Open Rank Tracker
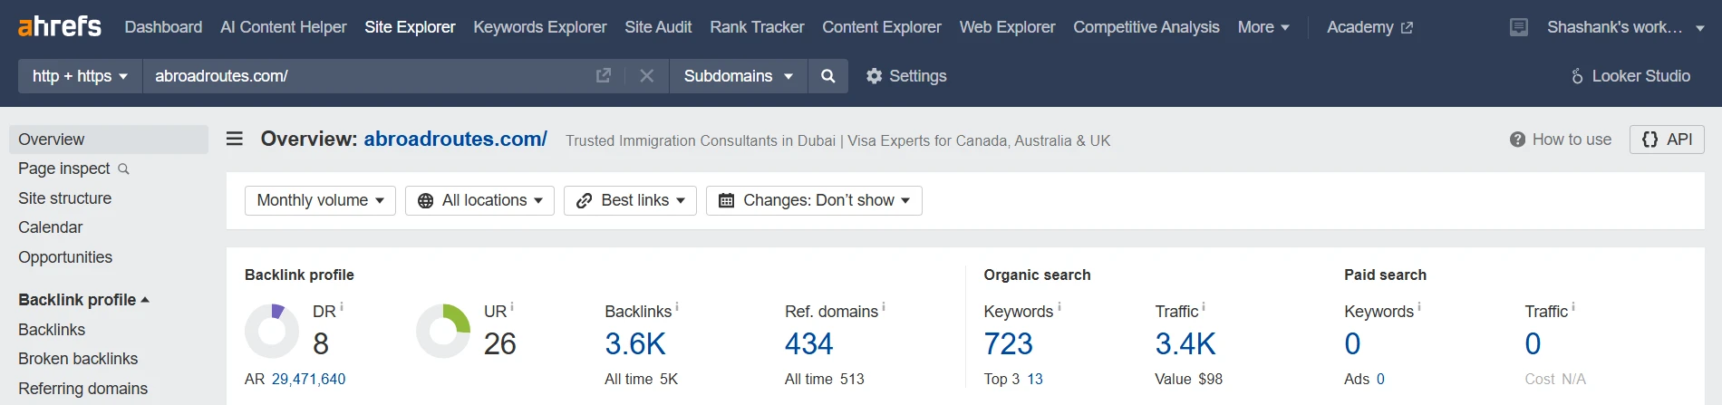This screenshot has height=405, width=1722. [x=757, y=27]
